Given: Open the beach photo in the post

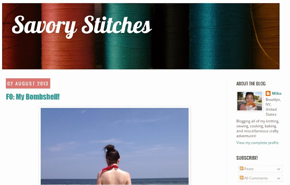Looking at the screenshot, I should pyautogui.click(x=115, y=146).
